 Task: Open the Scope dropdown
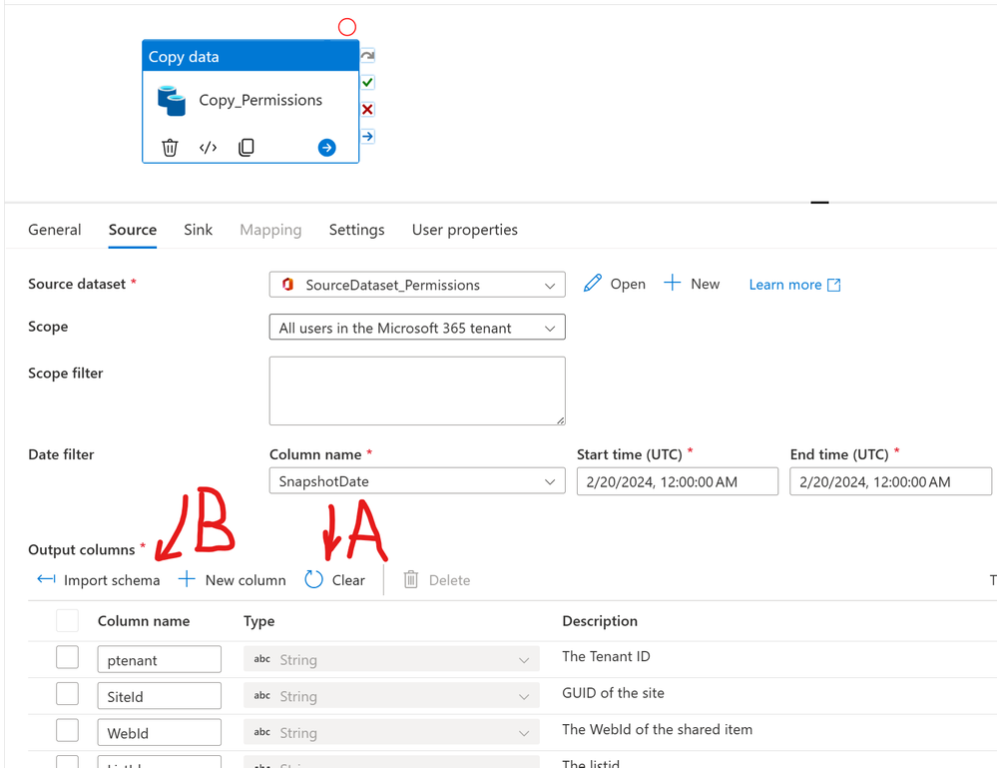point(417,327)
